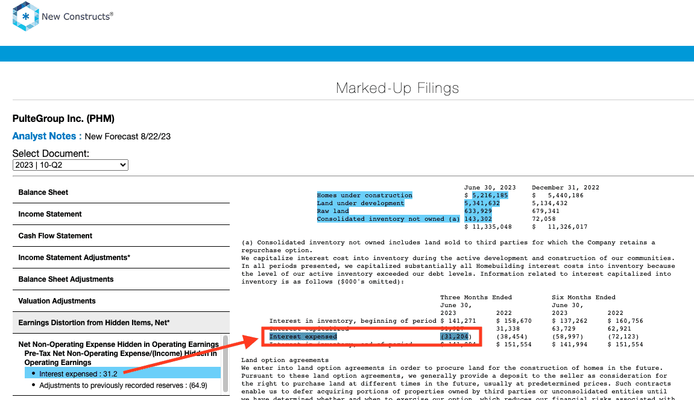The height and width of the screenshot is (400, 694).
Task: Open the Income Statement section
Action: click(x=121, y=214)
